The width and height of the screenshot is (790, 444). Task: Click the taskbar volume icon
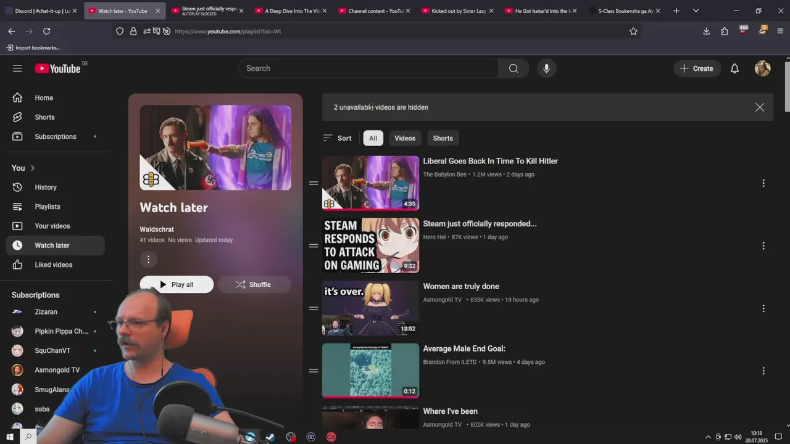(x=738, y=437)
